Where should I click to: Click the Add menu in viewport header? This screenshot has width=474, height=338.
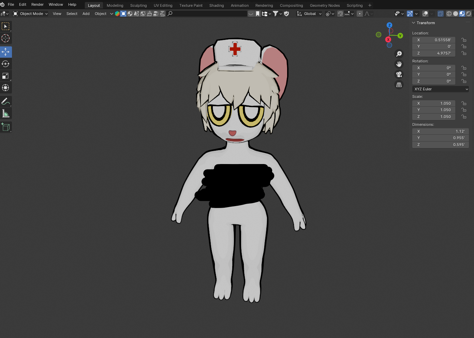(86, 14)
